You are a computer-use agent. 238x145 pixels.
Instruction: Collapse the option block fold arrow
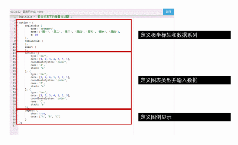[17, 23]
